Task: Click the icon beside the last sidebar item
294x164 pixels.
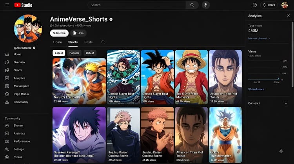Action: [7, 157]
